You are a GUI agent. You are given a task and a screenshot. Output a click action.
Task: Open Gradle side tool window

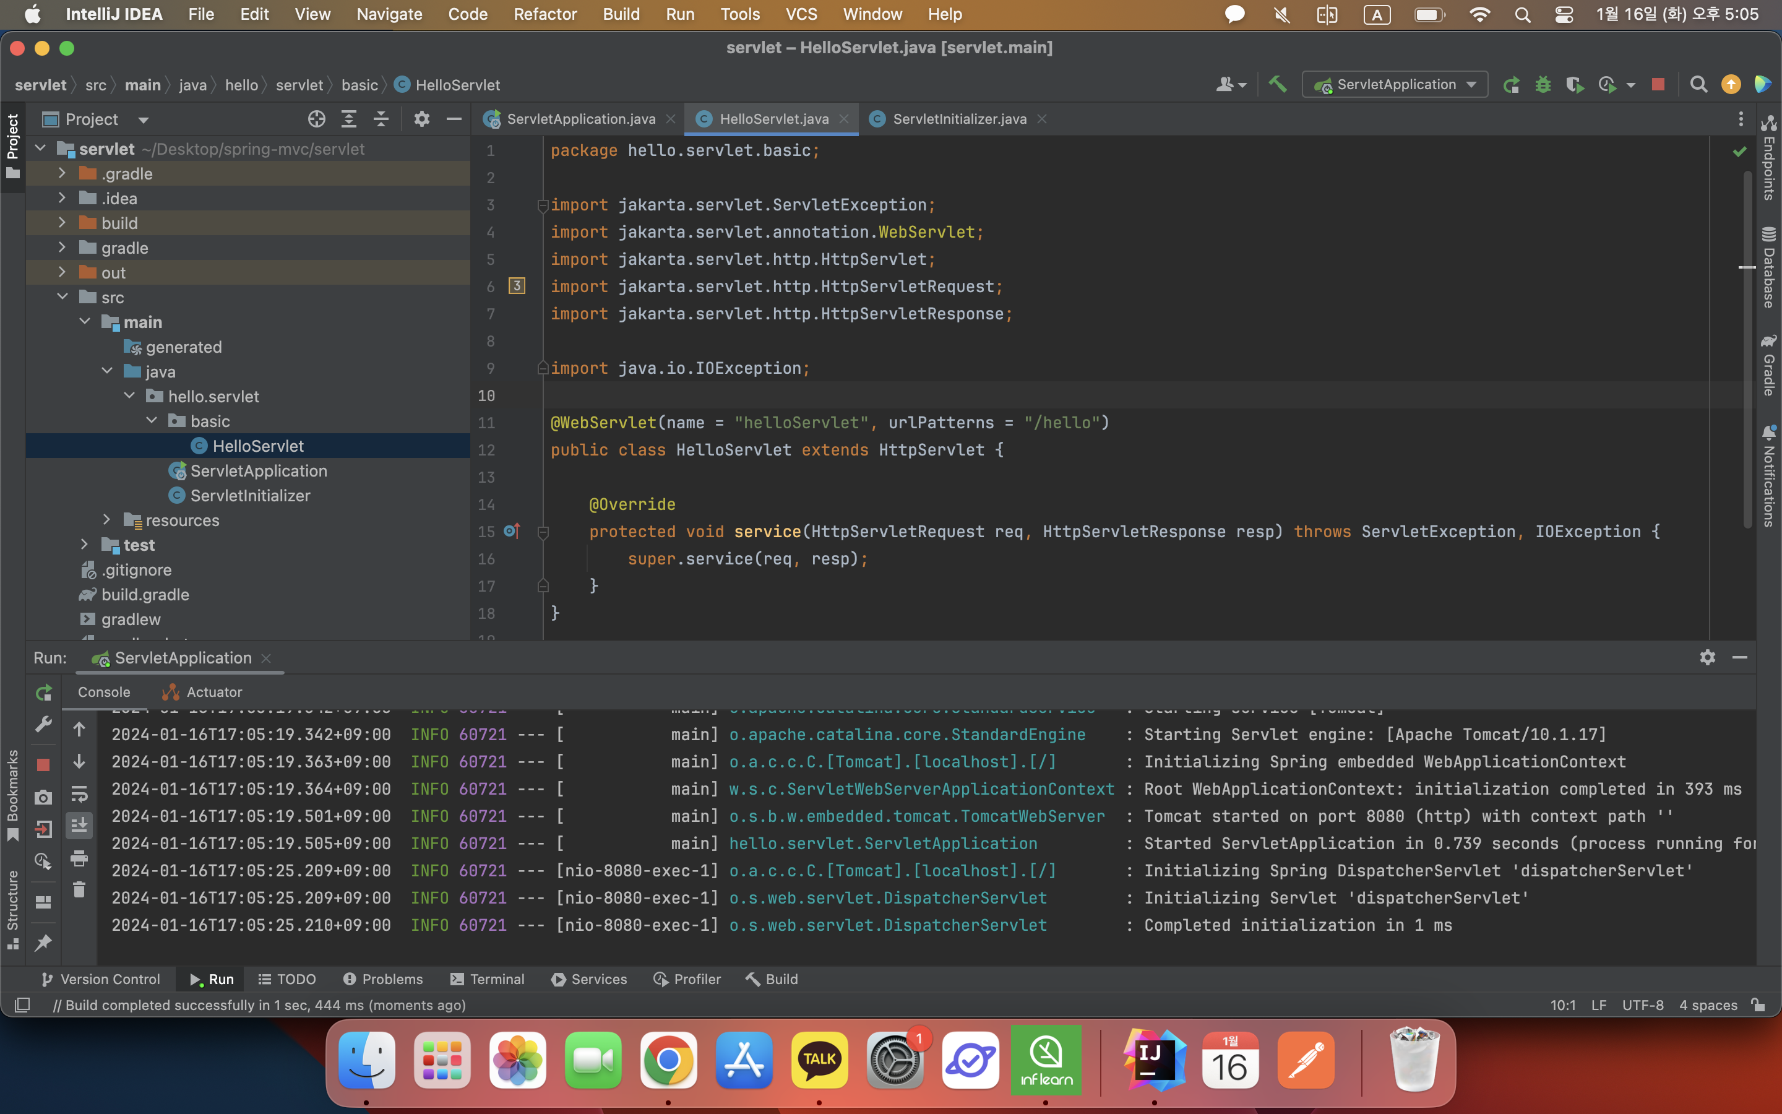pyautogui.click(x=1768, y=365)
